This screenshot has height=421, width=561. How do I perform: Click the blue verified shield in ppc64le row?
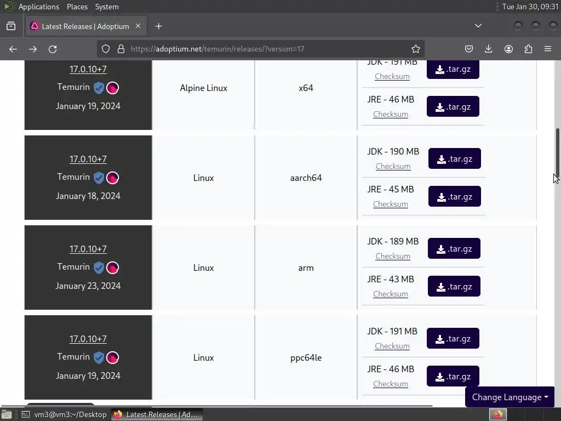pyautogui.click(x=99, y=357)
